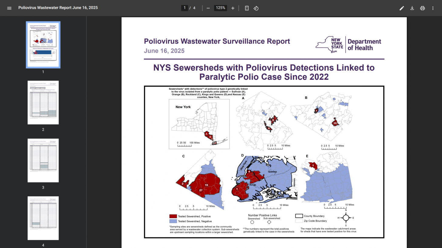Zoom in using the plus icon

pyautogui.click(x=233, y=8)
